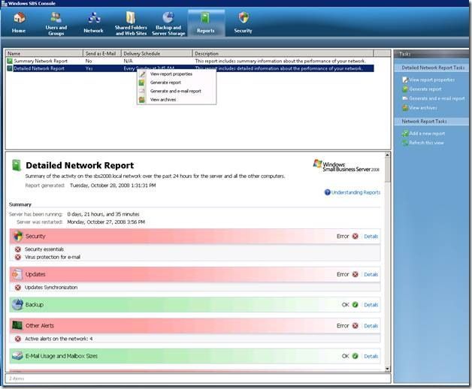Viewport: 472px width, 389px height.
Task: Click Add a new report task
Action: click(x=427, y=133)
